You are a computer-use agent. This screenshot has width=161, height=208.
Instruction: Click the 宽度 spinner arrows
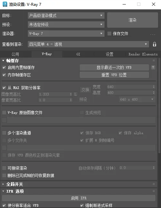[x=154, y=87]
